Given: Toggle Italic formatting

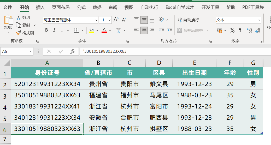Looking at the screenshot, I should (x=54, y=30).
